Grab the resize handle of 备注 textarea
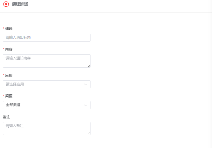The image size is (212, 148). (89, 133)
